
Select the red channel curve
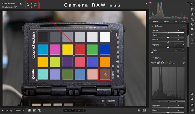click(x=166, y=63)
